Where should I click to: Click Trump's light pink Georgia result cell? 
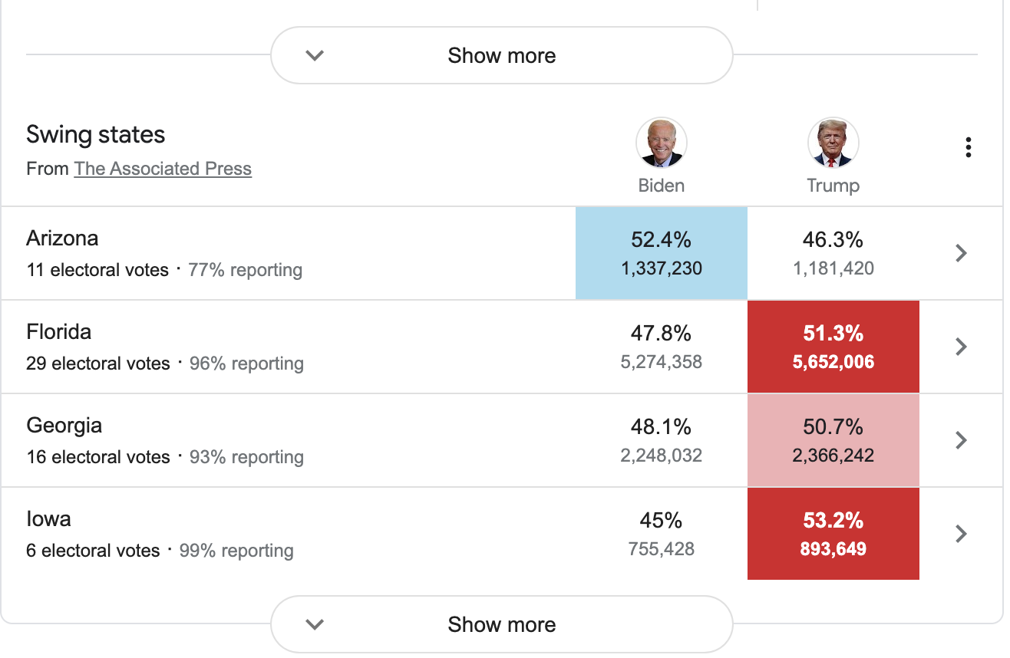[x=833, y=440]
